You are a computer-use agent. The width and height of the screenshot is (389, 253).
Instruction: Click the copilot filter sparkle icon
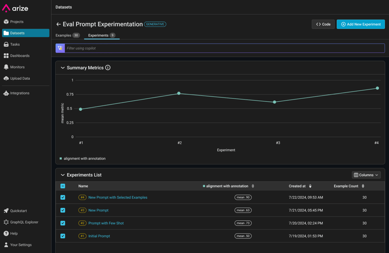[x=60, y=48]
